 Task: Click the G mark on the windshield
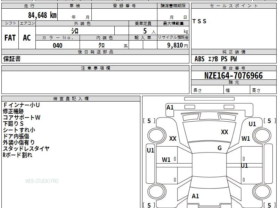[220, 148]
